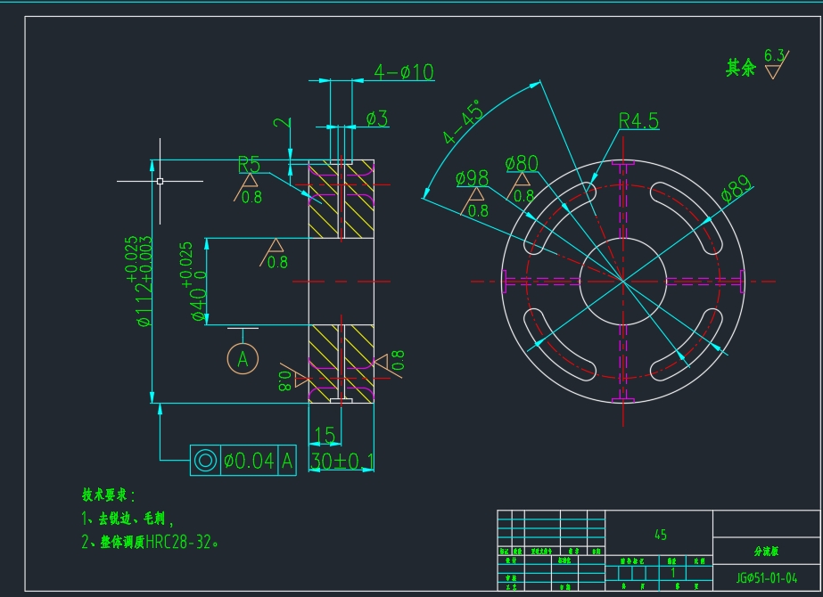Image resolution: width=823 pixels, height=597 pixels.
Task: Select the 4-45° angular dimension
Action: tap(462, 122)
